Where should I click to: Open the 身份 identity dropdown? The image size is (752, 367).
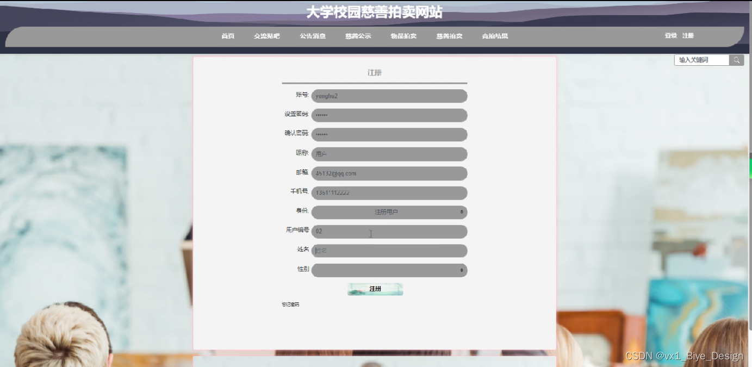pyautogui.click(x=389, y=212)
